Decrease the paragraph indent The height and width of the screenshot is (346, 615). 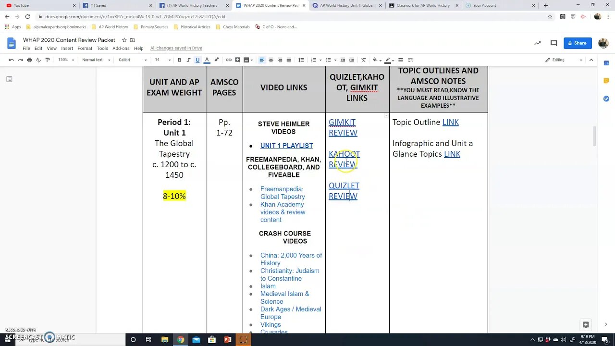(343, 60)
